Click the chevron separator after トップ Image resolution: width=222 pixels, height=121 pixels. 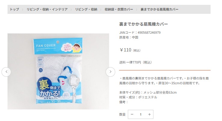click(23, 10)
